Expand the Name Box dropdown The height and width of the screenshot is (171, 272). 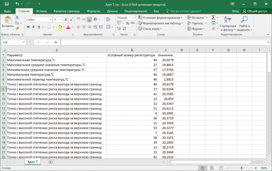click(24, 42)
